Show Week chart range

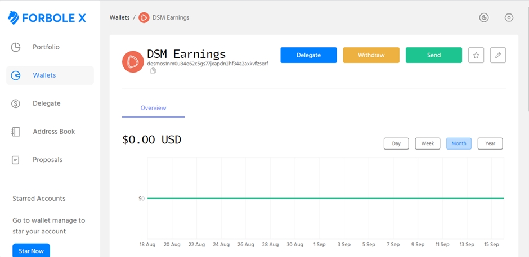(428, 143)
